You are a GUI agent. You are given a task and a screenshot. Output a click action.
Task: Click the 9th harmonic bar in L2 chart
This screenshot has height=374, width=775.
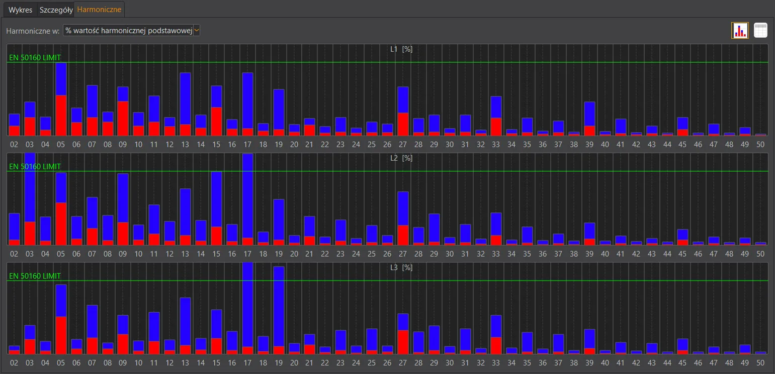[123, 209]
